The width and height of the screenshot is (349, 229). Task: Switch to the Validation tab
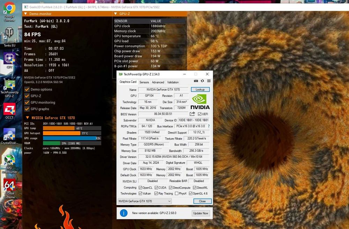click(173, 82)
